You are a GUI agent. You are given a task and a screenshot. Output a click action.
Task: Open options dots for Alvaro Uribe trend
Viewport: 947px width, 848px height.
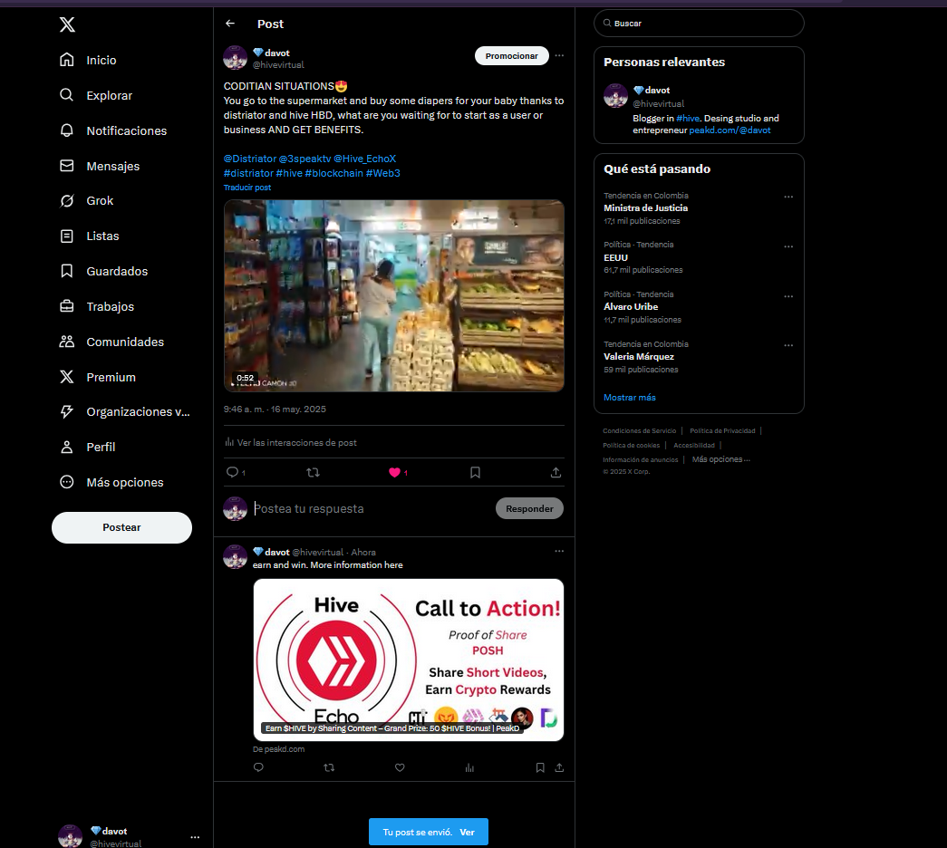(x=788, y=296)
